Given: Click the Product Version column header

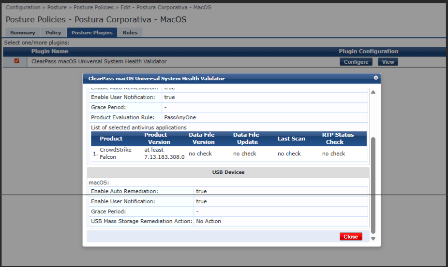Looking at the screenshot, I should point(157,139).
